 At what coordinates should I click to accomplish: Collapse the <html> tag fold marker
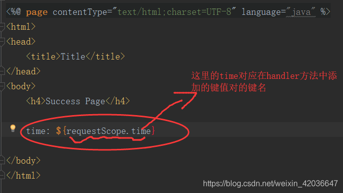pos(2,27)
